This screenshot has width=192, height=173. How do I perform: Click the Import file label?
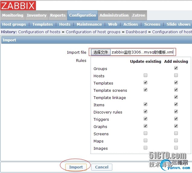[x=77, y=53]
